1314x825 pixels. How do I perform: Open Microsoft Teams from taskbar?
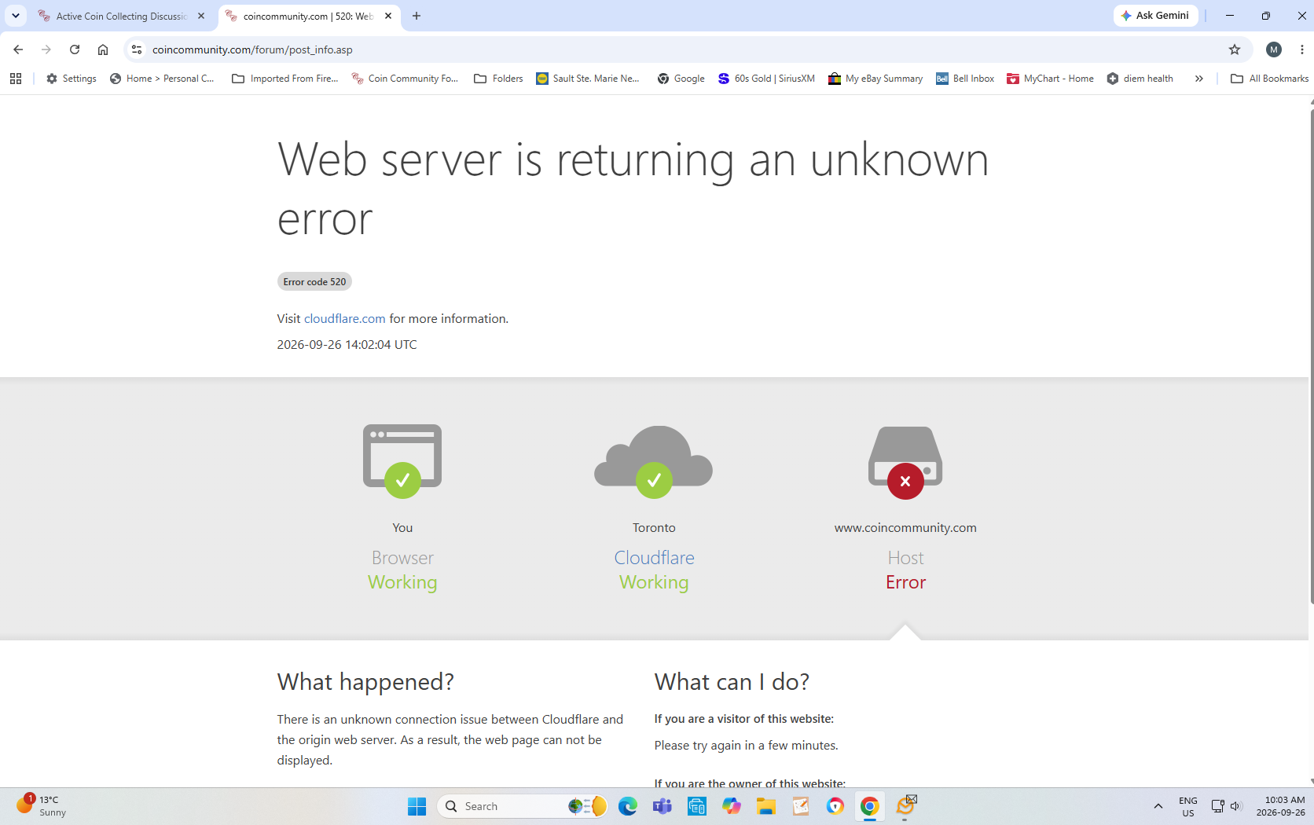[662, 806]
